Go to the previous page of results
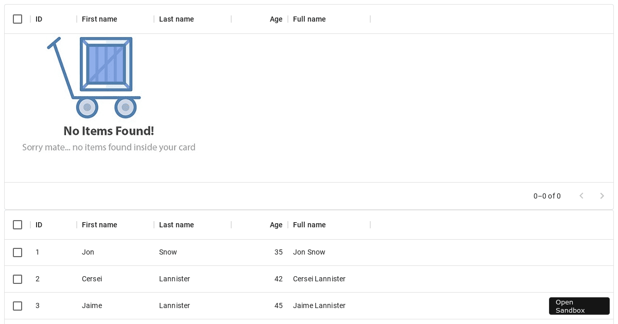This screenshot has width=618, height=324. coord(581,196)
